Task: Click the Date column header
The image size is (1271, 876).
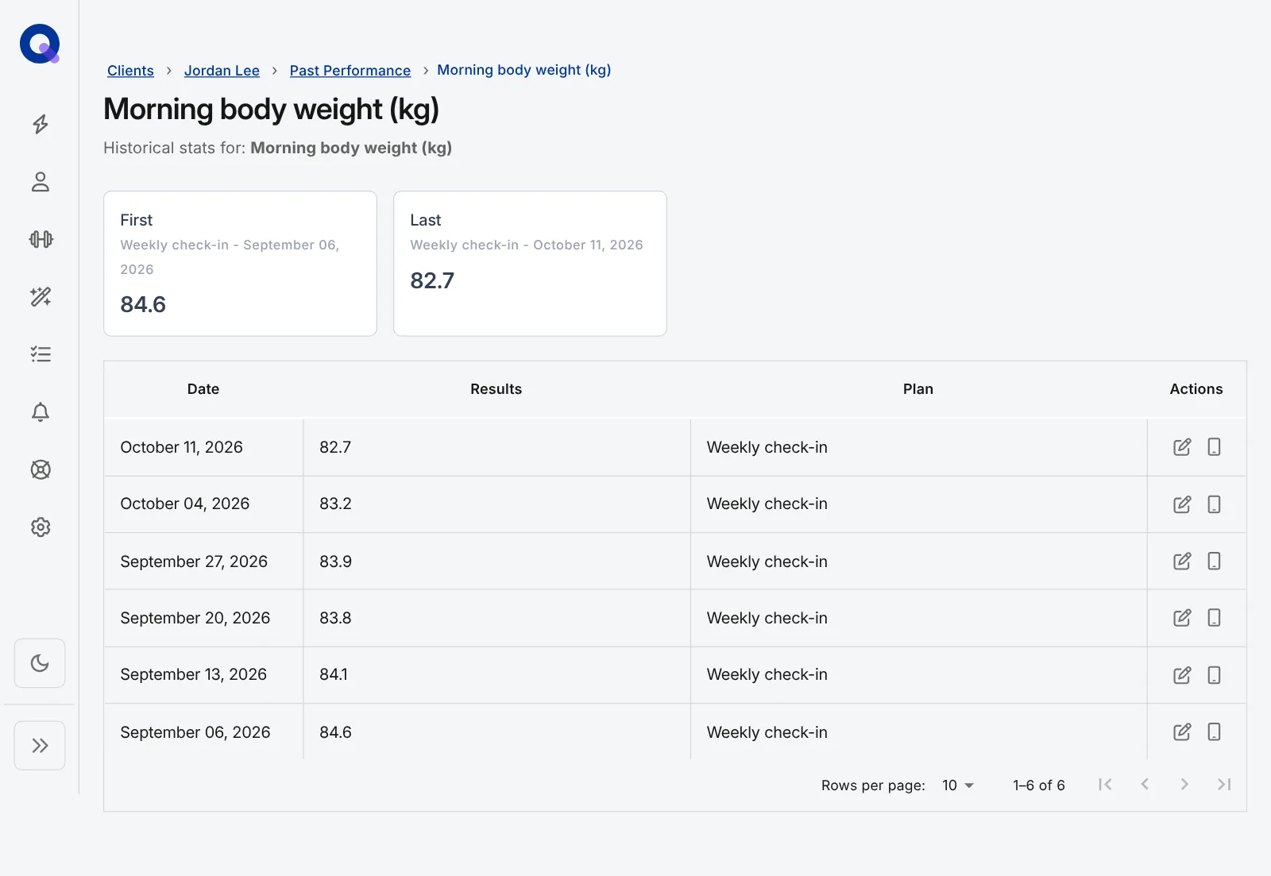Action: (203, 389)
